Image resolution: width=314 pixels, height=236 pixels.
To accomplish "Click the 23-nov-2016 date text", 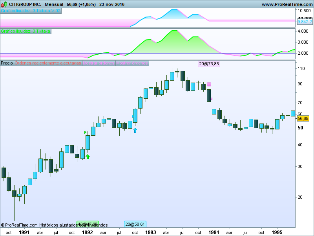I will pyautogui.click(x=112, y=4).
